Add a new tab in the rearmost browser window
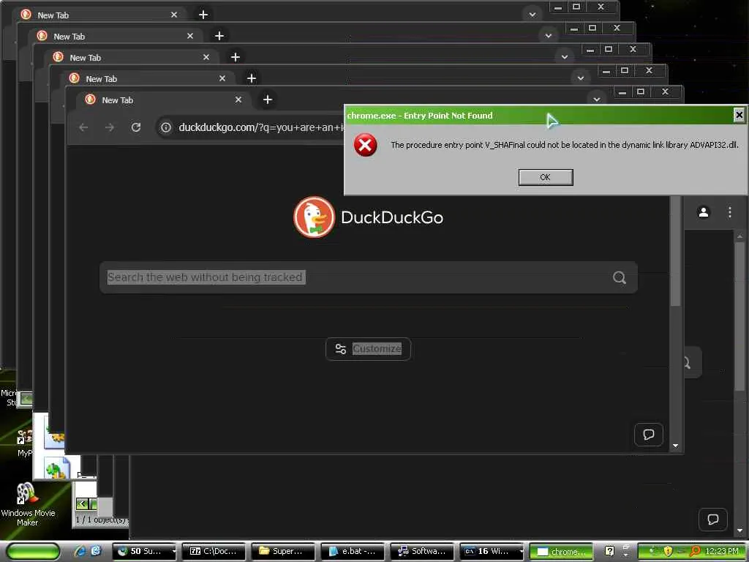749x562 pixels. pyautogui.click(x=203, y=15)
